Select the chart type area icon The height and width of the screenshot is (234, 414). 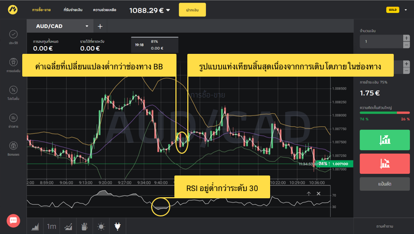coord(35,226)
